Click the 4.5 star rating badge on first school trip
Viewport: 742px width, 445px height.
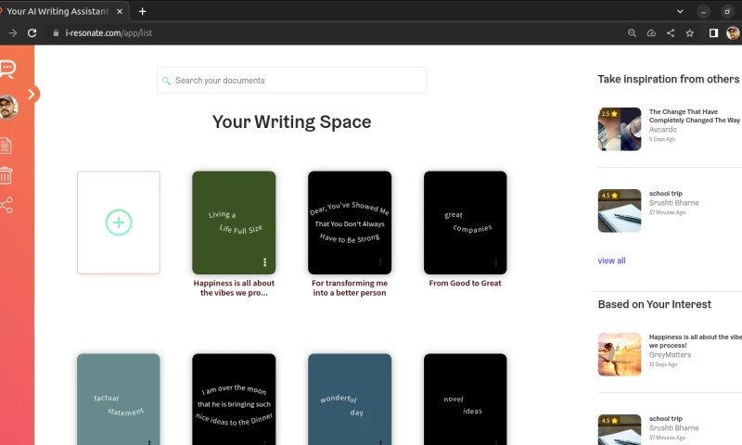pyautogui.click(x=609, y=196)
